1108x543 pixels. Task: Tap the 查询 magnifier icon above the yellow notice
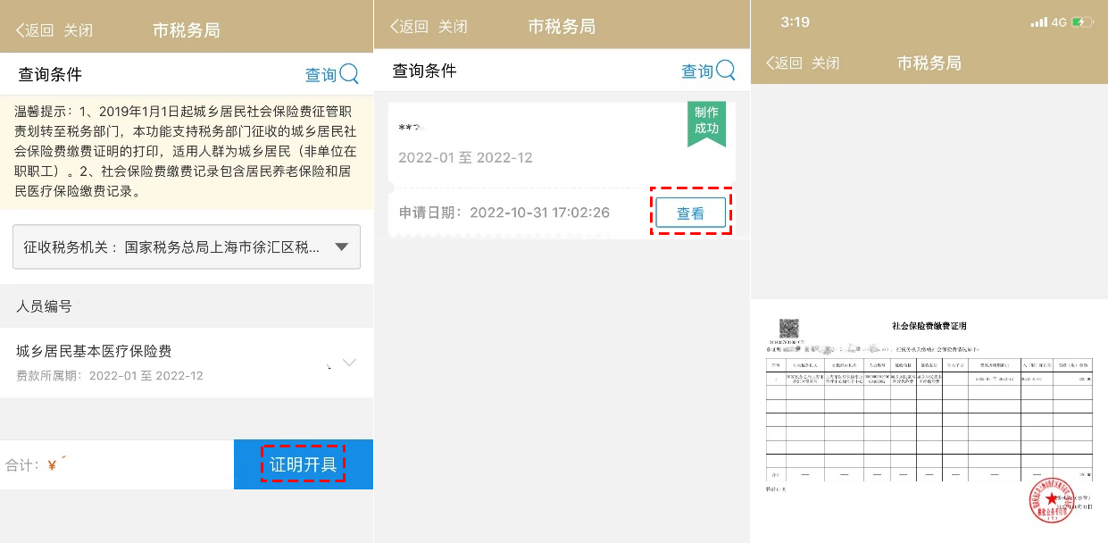(x=348, y=74)
